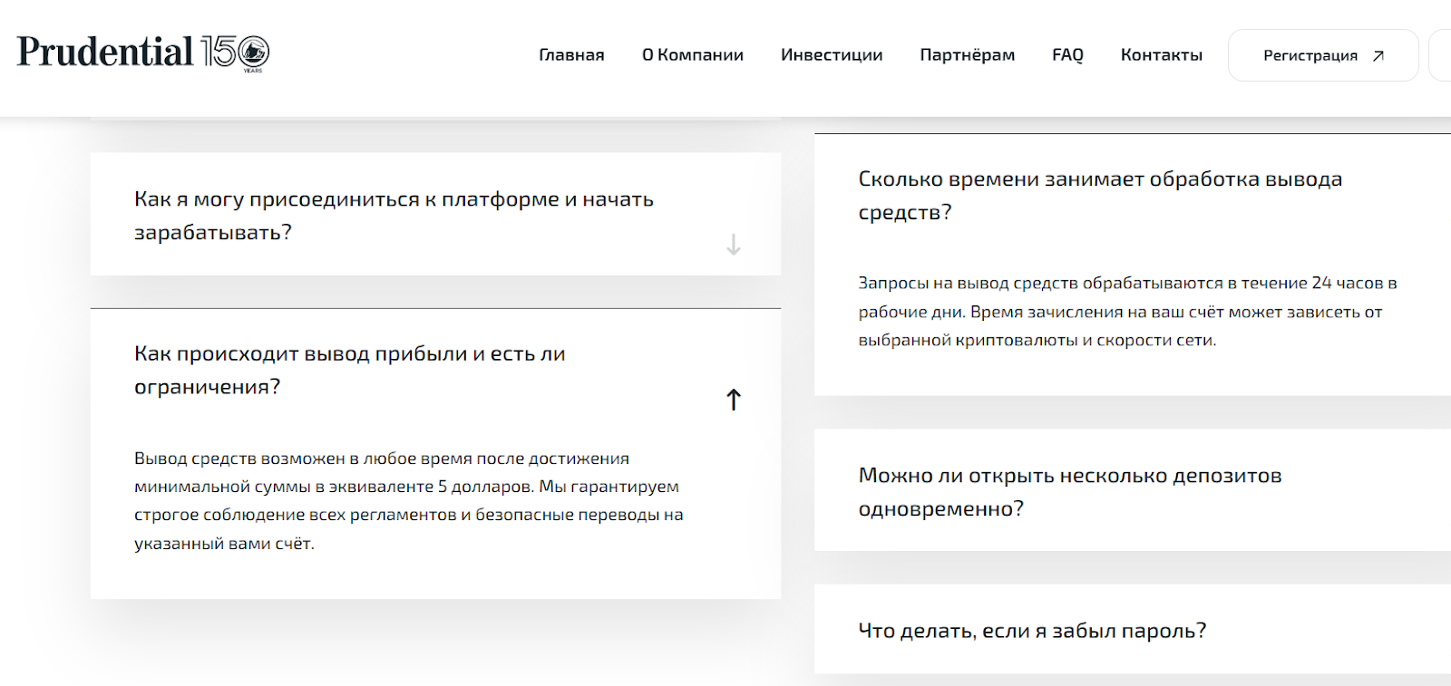
Task: Collapse "Как происходит вывод прибыли" question
Action: (x=349, y=370)
